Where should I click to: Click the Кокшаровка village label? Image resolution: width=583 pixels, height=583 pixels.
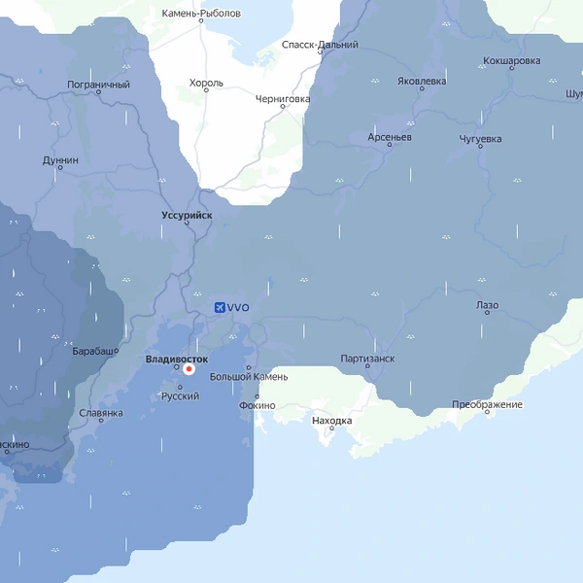click(x=512, y=60)
